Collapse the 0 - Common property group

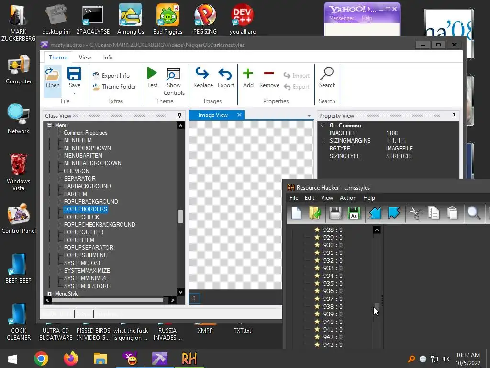pyautogui.click(x=322, y=126)
